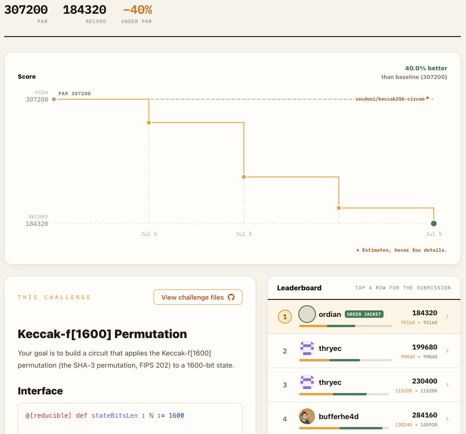
Task: Click the 115200 + 115200 breakdown
Action: coord(416,391)
